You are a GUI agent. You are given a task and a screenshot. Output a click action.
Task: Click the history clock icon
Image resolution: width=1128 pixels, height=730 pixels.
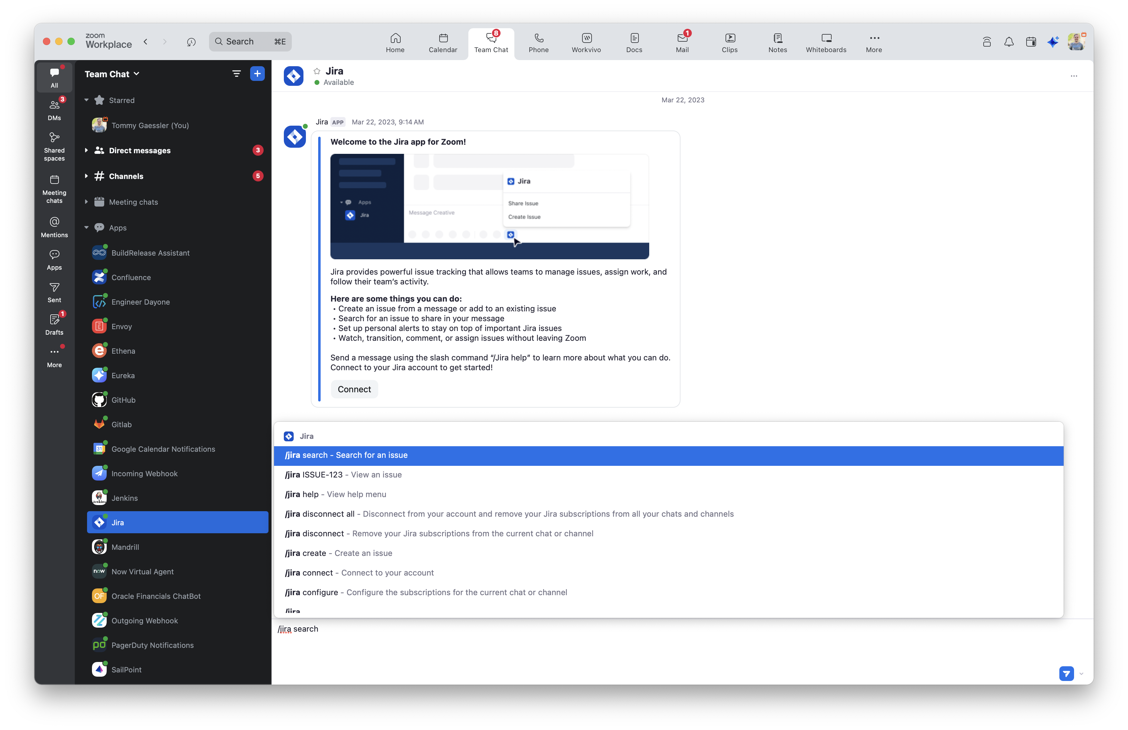tap(191, 42)
